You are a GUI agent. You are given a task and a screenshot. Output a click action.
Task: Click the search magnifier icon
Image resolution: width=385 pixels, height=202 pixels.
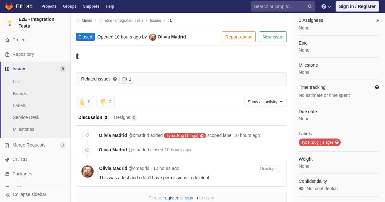point(310,6)
